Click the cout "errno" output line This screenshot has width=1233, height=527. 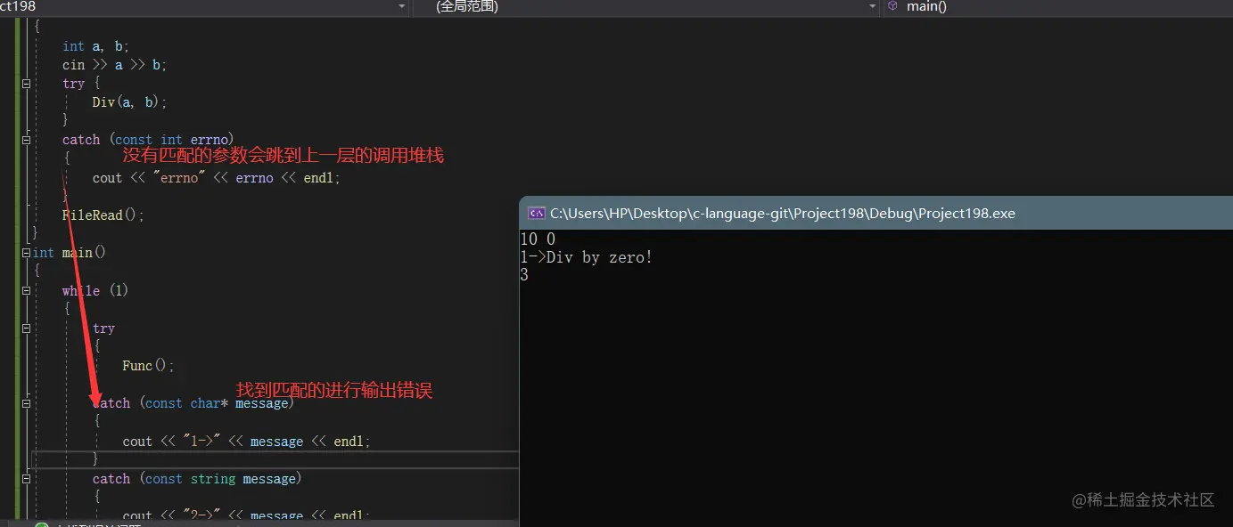coord(217,178)
